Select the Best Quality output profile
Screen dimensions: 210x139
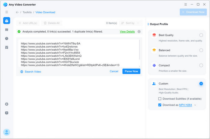click(x=201, y=35)
